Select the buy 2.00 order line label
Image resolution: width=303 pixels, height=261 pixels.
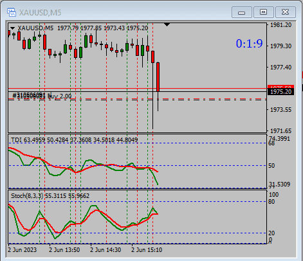tap(42, 96)
